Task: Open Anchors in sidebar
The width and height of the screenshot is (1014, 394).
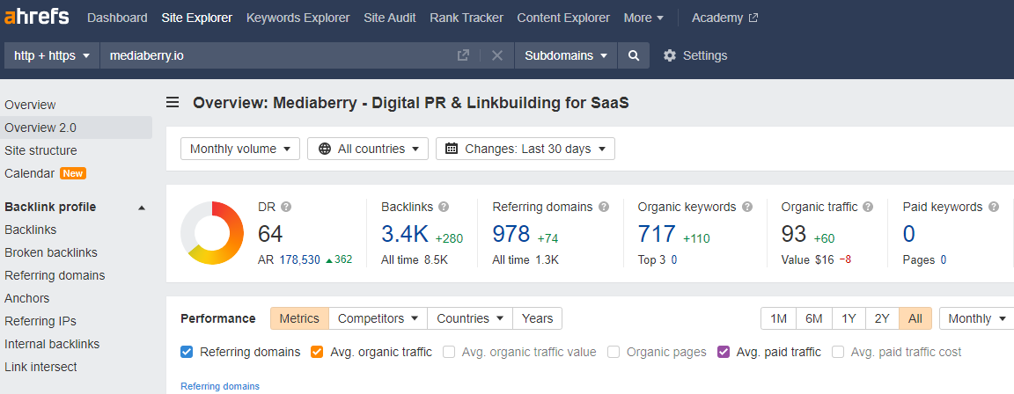Action: [x=27, y=298]
